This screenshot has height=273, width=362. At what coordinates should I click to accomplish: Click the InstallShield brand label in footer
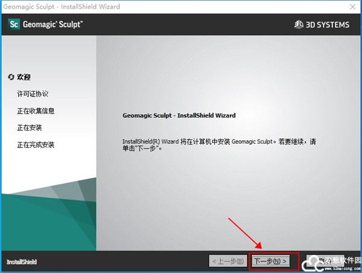point(22,262)
